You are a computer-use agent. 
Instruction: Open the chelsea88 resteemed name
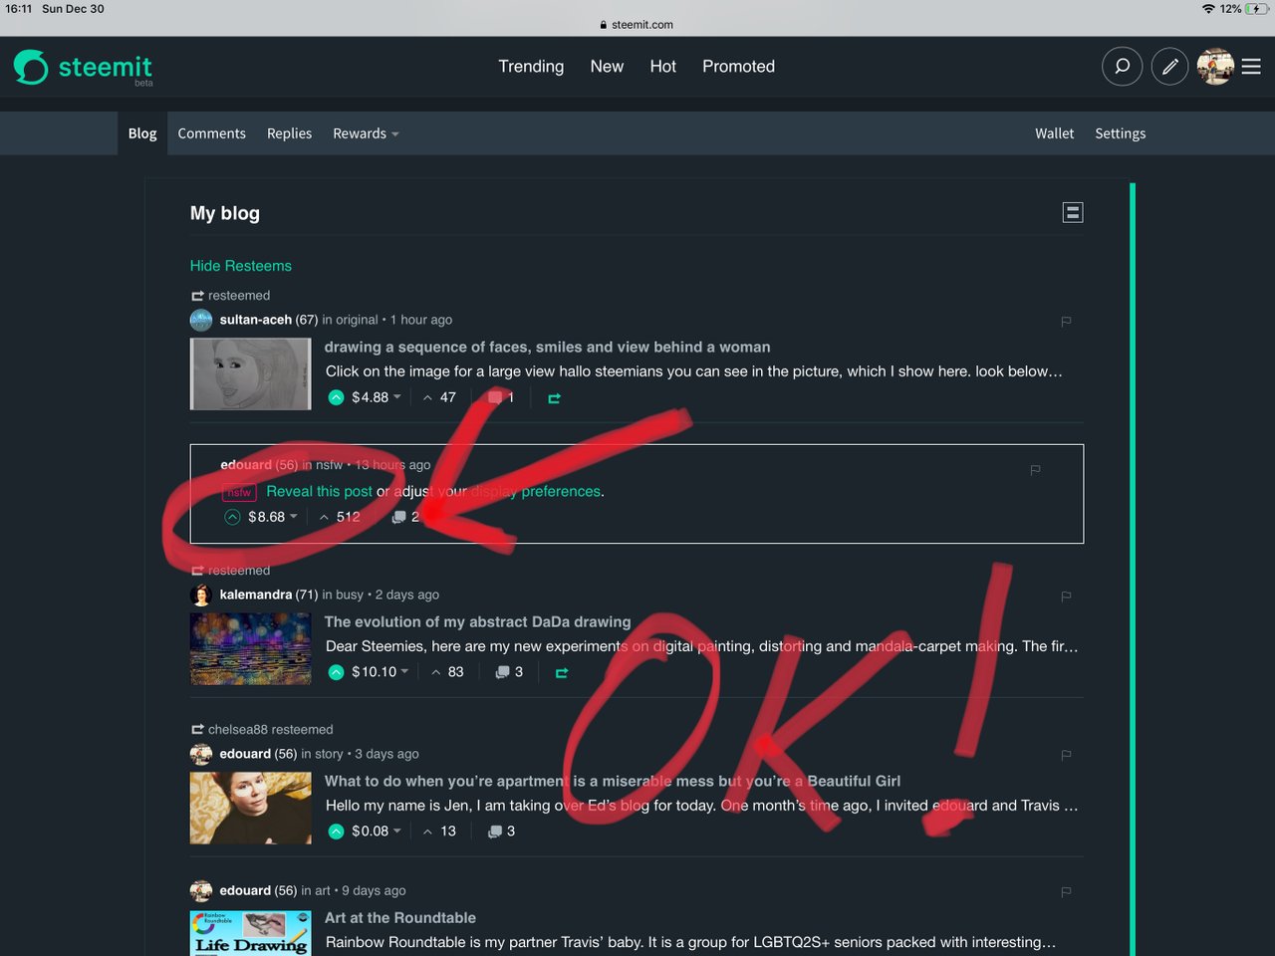[x=238, y=730]
